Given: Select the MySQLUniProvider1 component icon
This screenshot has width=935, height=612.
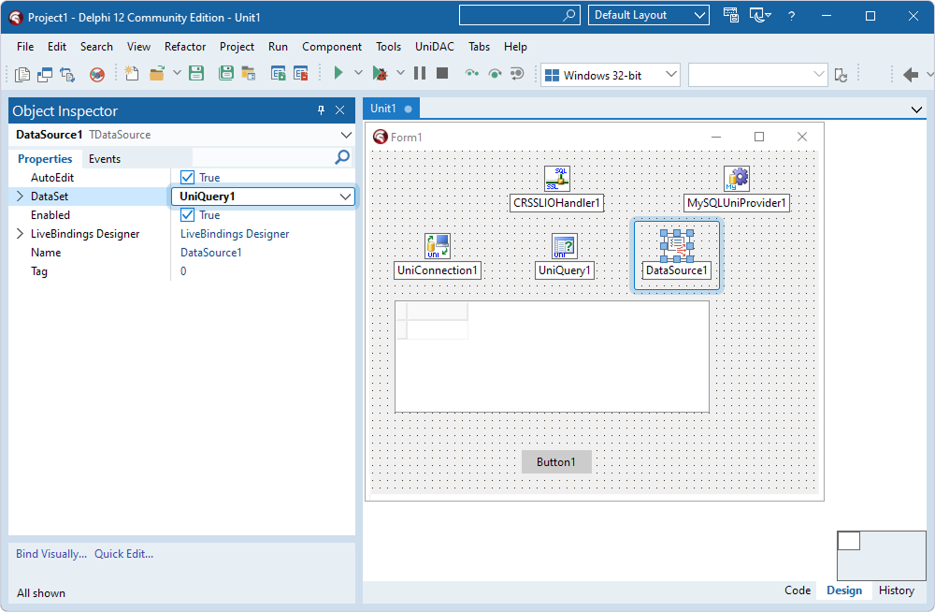Looking at the screenshot, I should pos(737,178).
